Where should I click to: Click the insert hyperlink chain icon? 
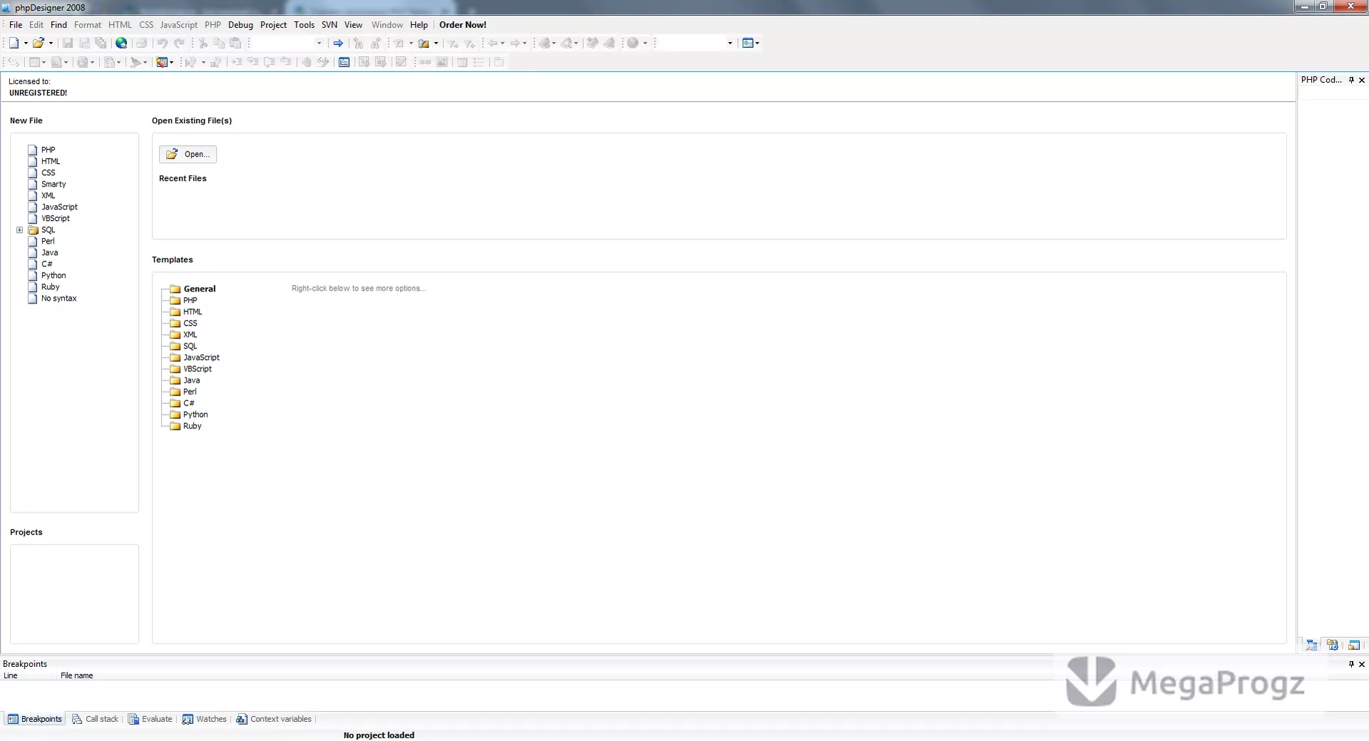coord(425,62)
